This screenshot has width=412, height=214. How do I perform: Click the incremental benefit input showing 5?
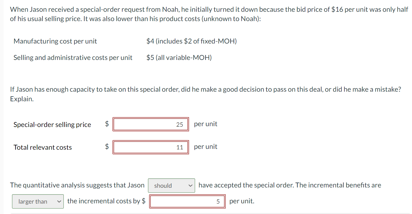click(x=187, y=201)
